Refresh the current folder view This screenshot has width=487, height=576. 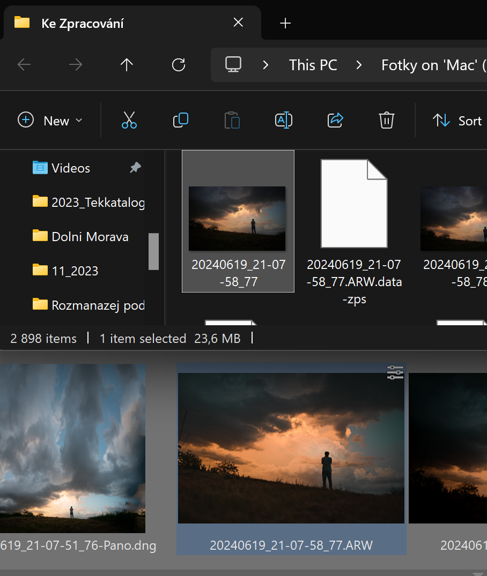pos(178,65)
